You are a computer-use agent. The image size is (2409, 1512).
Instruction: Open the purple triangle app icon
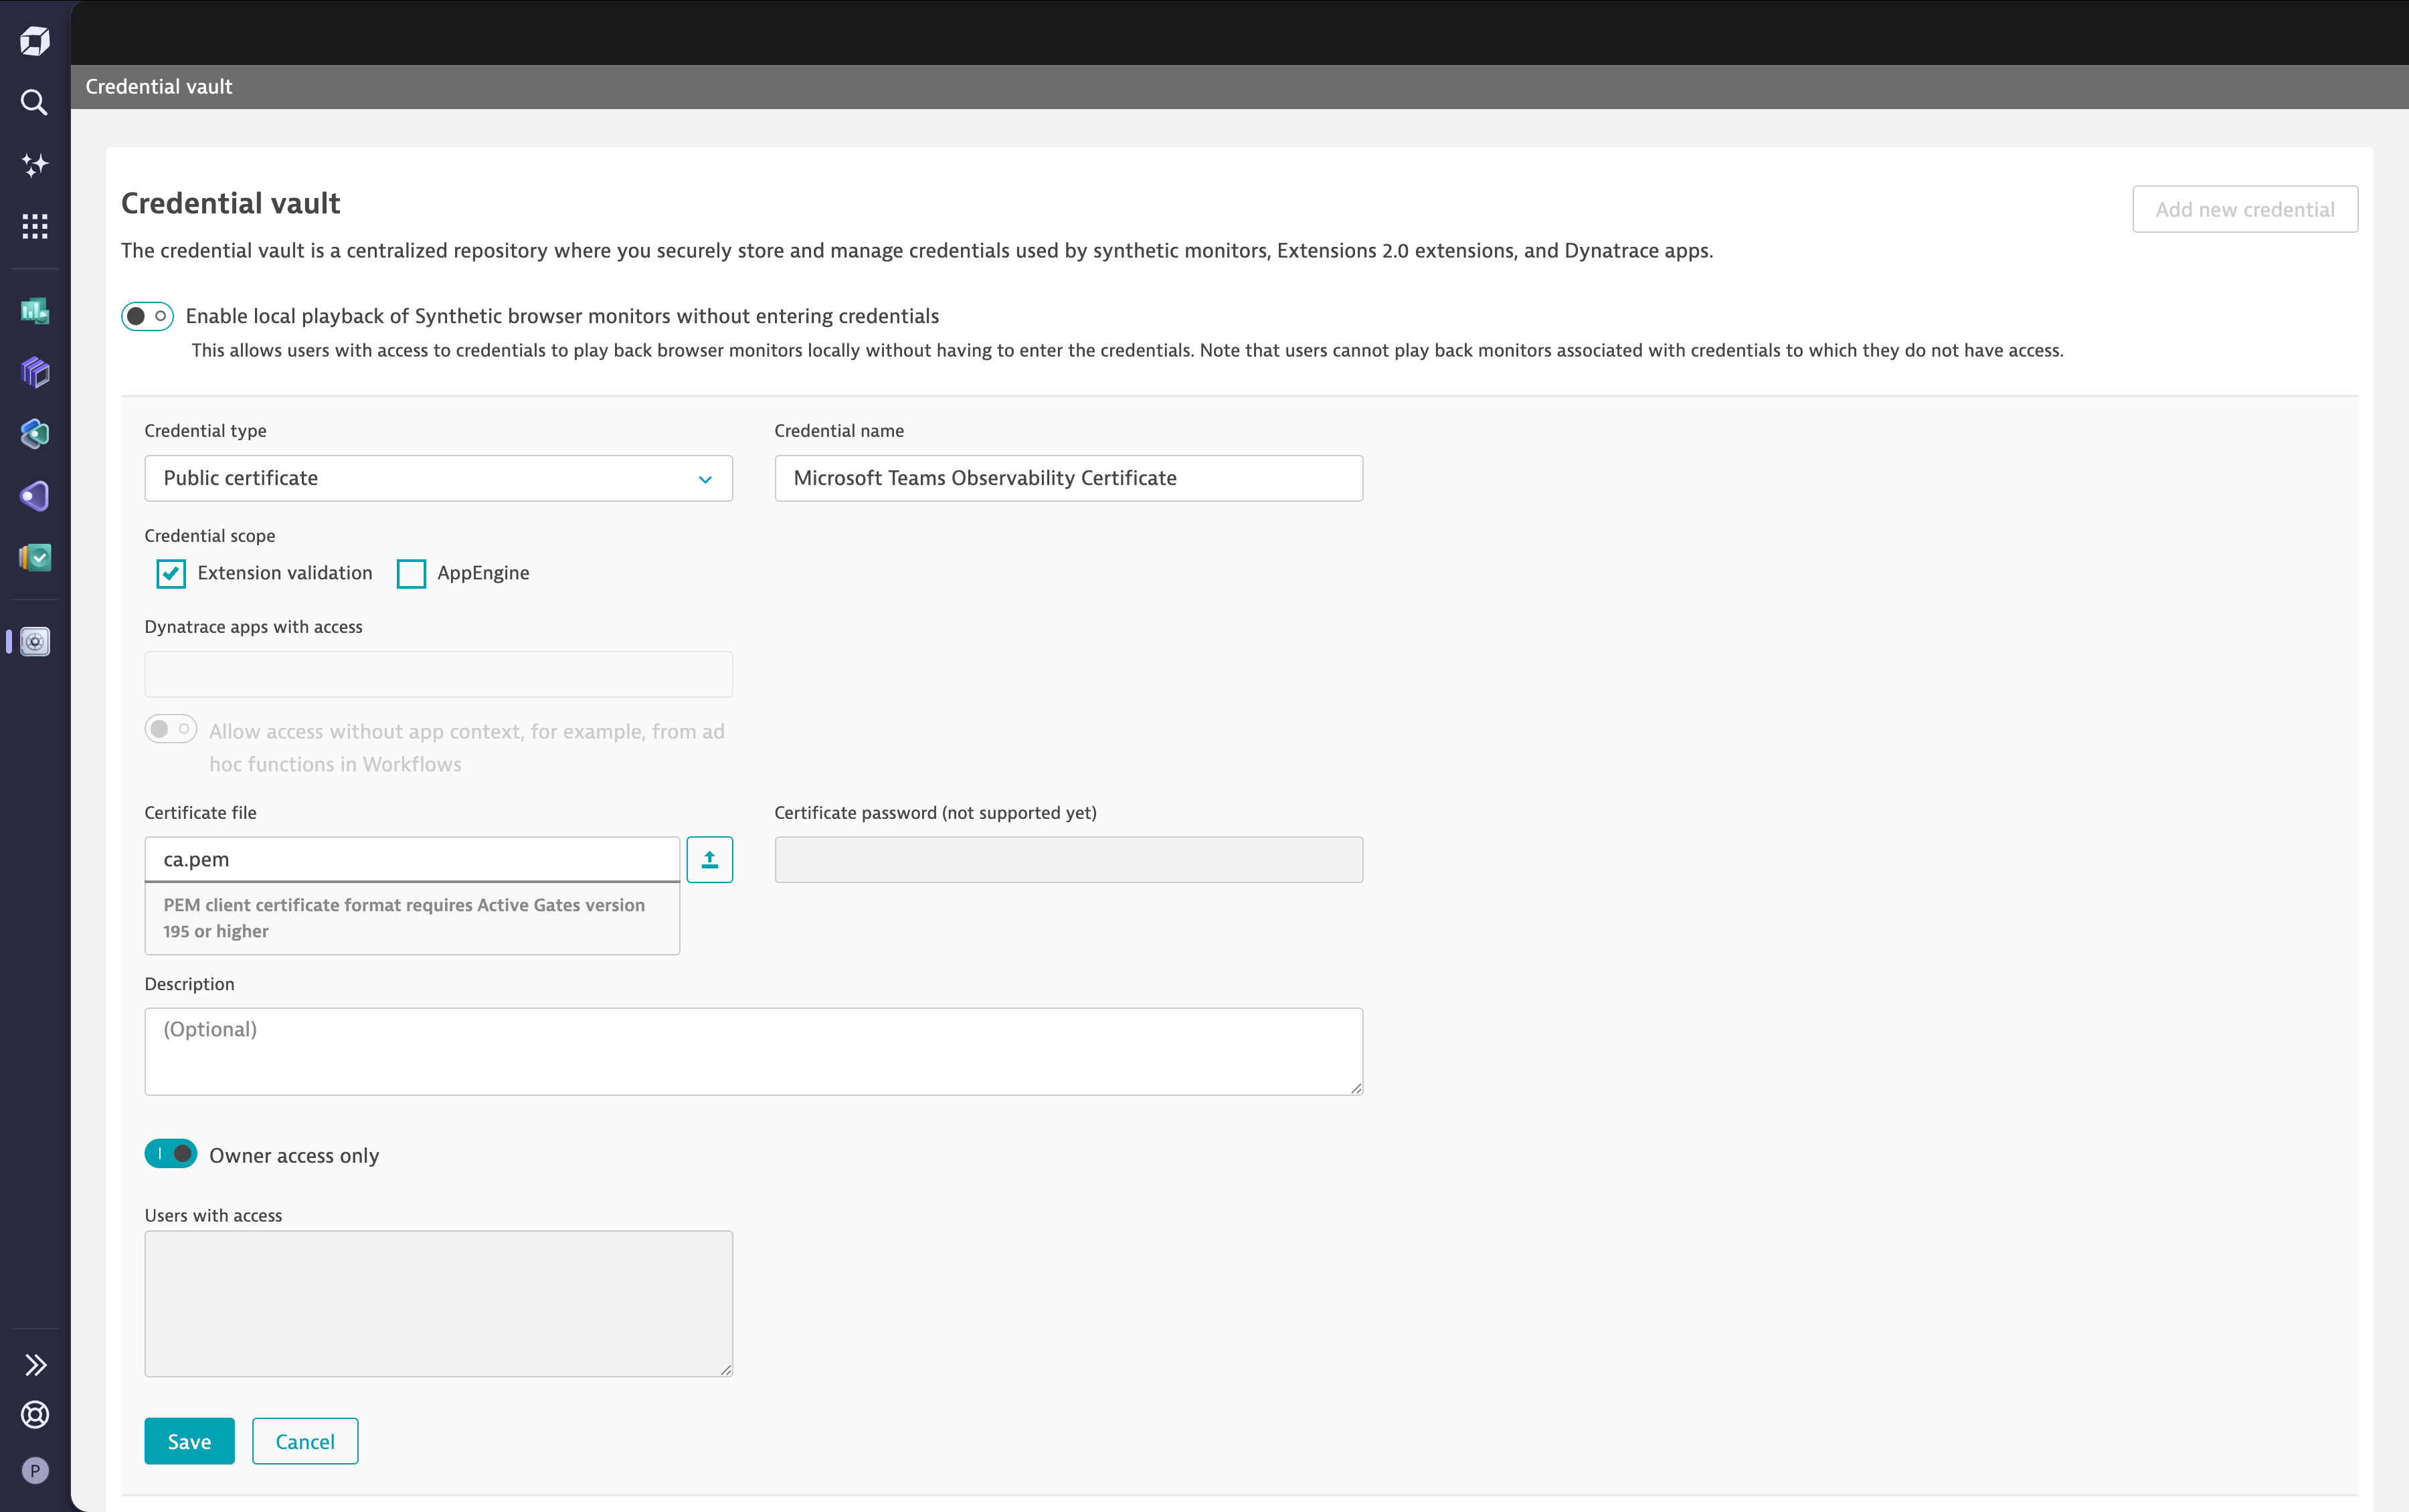(x=35, y=496)
